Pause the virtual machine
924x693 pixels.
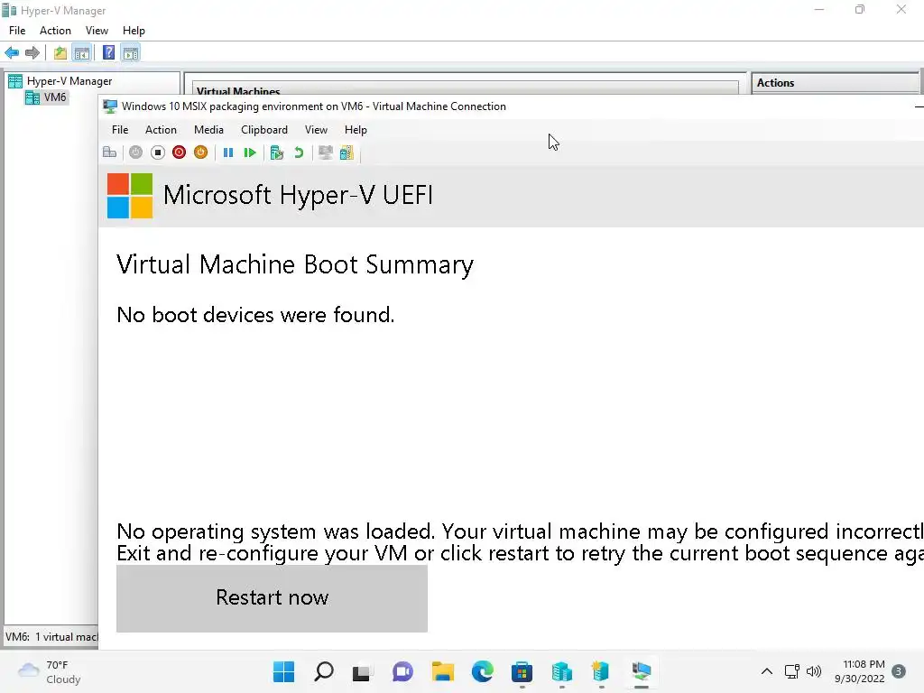(228, 152)
